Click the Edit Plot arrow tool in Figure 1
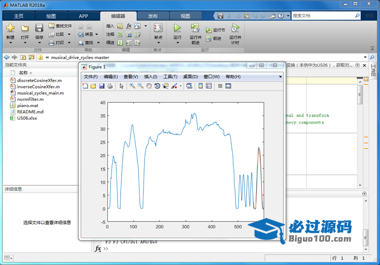Viewport: 380px width, 265px height. [x=121, y=86]
